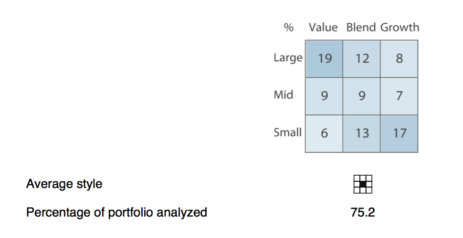Click the Average style label
Image resolution: width=463 pixels, height=238 pixels.
tap(64, 184)
